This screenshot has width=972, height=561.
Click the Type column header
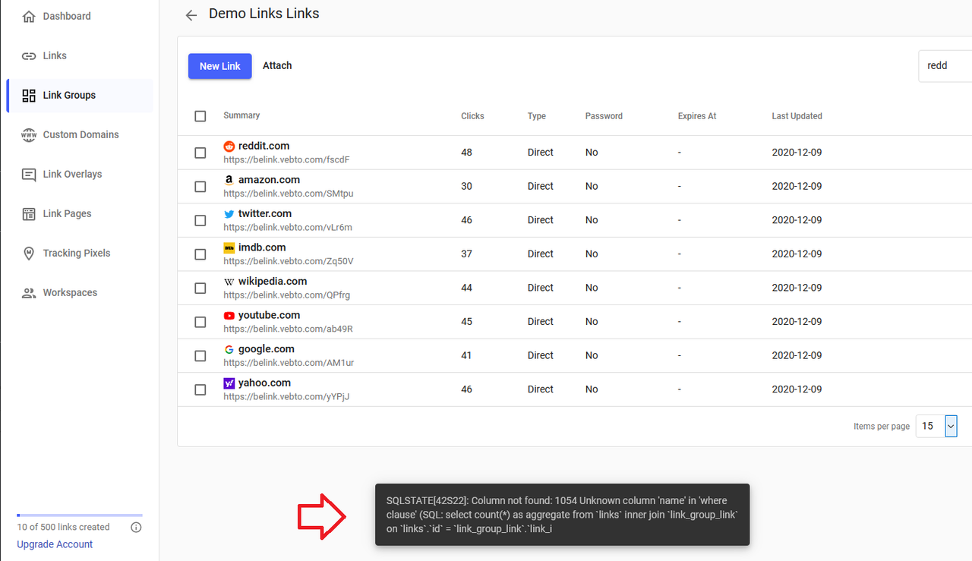537,116
